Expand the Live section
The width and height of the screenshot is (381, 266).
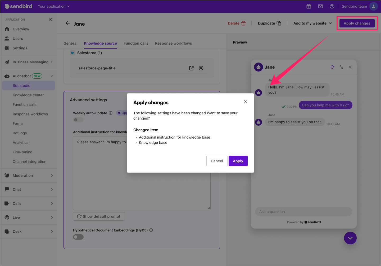29,217
